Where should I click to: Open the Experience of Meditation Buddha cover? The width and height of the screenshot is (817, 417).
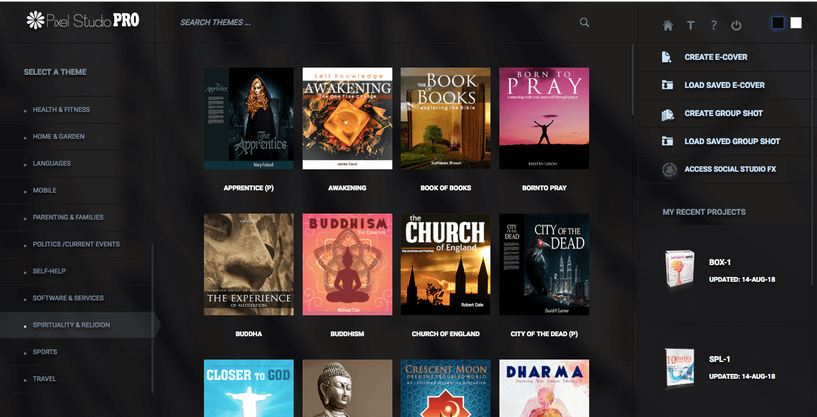click(249, 264)
